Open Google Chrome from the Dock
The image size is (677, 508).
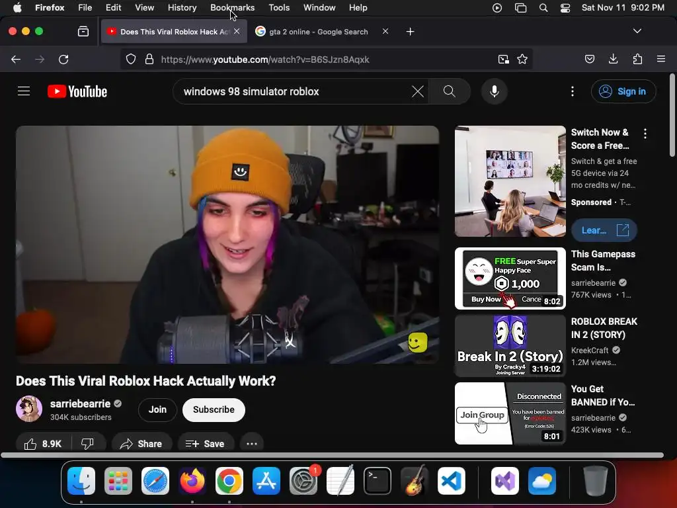[x=229, y=481]
